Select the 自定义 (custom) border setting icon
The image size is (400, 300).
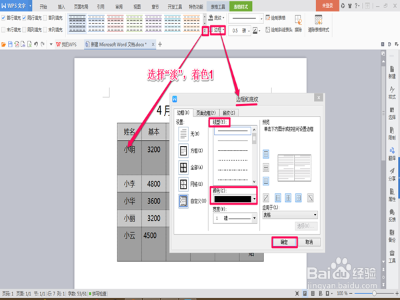183,201
